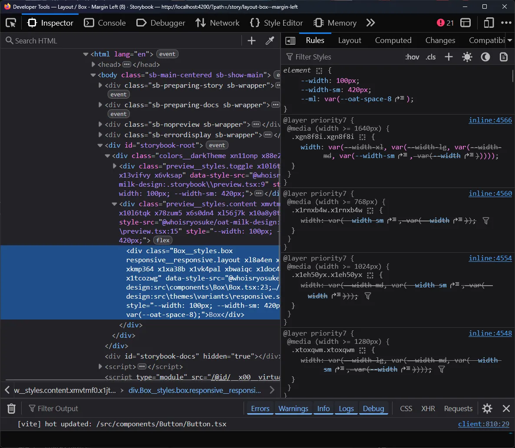Collapse the storybook-root div node

(x=100, y=145)
